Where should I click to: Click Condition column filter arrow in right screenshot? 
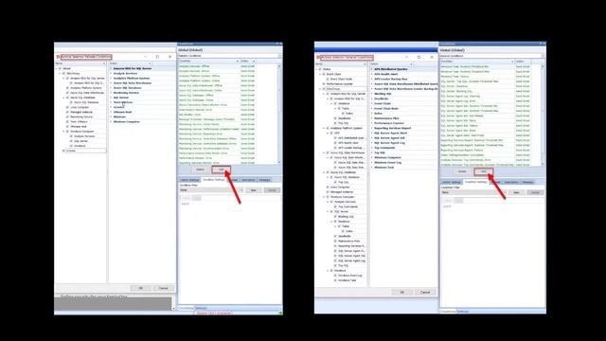tap(512, 62)
